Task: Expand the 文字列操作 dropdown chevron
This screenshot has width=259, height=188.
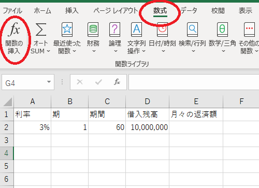Action: [x=143, y=51]
